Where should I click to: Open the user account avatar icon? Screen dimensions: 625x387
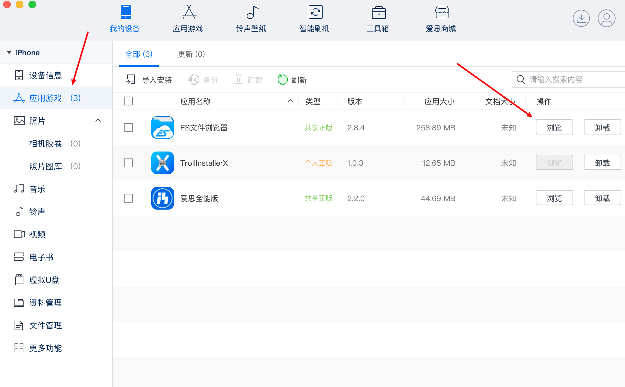[606, 18]
